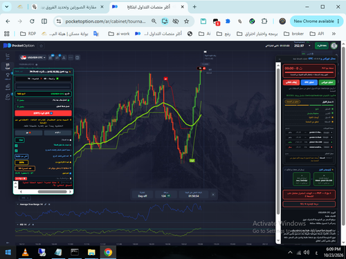Open the 252.97 balance dropdown
346x259 pixels.
pos(302,46)
